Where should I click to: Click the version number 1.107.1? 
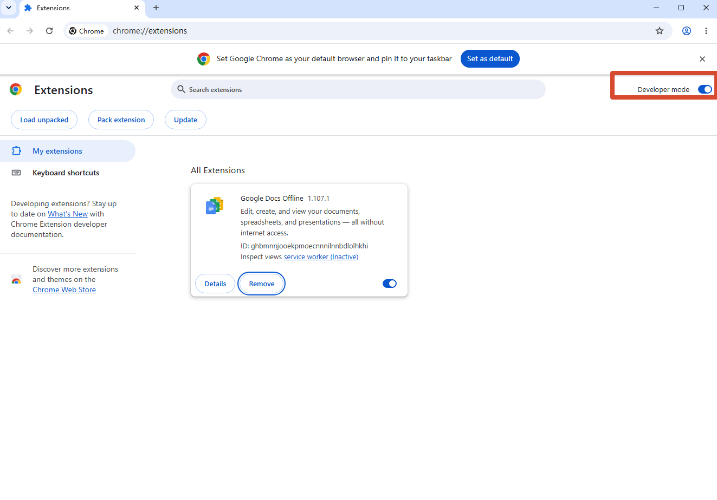click(319, 199)
